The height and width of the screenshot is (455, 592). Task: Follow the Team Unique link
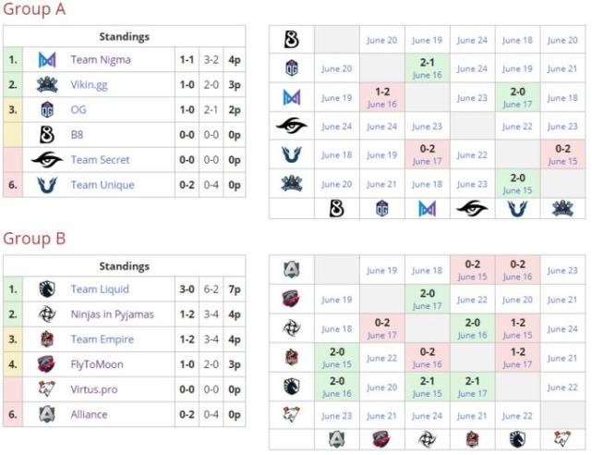point(102,185)
